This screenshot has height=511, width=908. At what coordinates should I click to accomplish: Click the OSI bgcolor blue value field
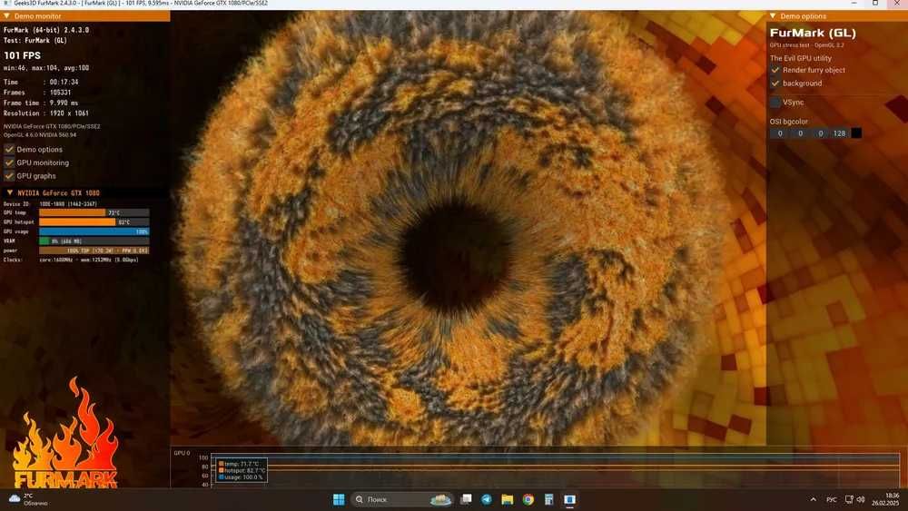821,133
